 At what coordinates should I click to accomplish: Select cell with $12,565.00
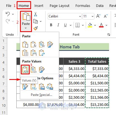97,90
